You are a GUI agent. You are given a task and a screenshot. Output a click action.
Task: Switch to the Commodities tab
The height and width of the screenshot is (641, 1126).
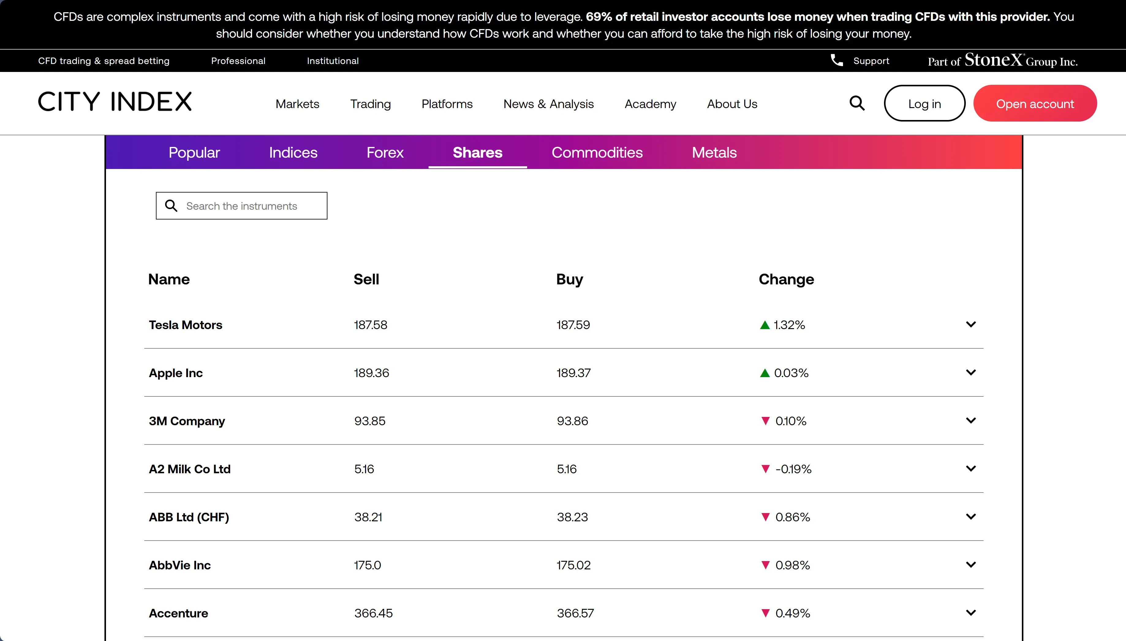597,152
